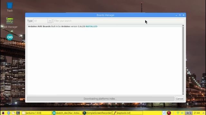Image resolution: width=206 pixels, height=115 pixels.
Task: Click the red recording tray icon
Action: point(169,113)
